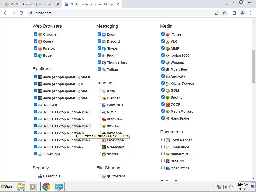This screenshot has height=192, width=256.
Task: Close the WinSCP SourceForge tab
Action: tap(58, 4)
